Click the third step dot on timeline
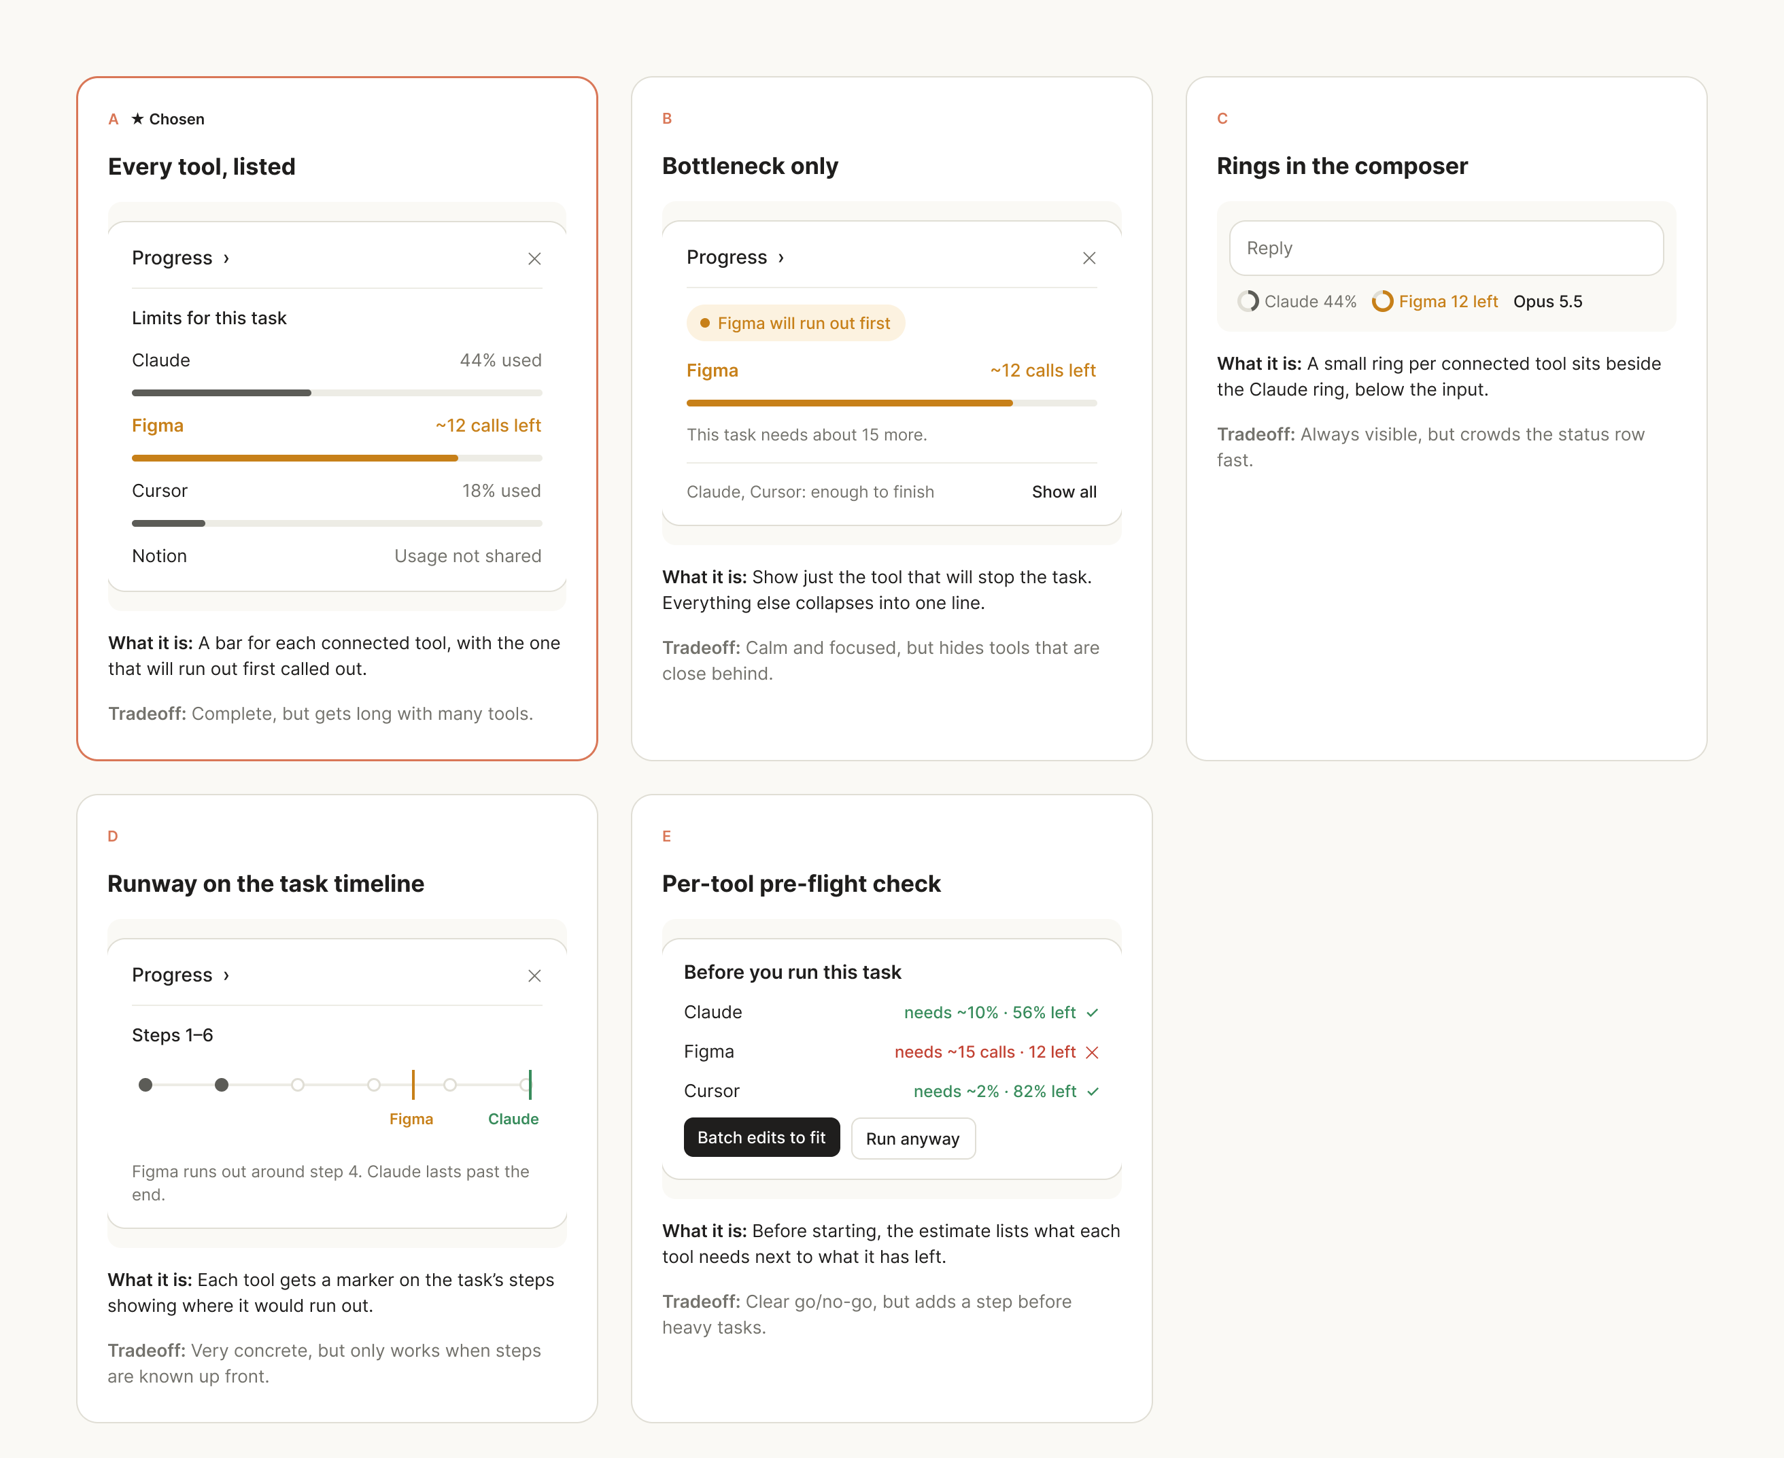This screenshot has width=1784, height=1458. tap(297, 1085)
